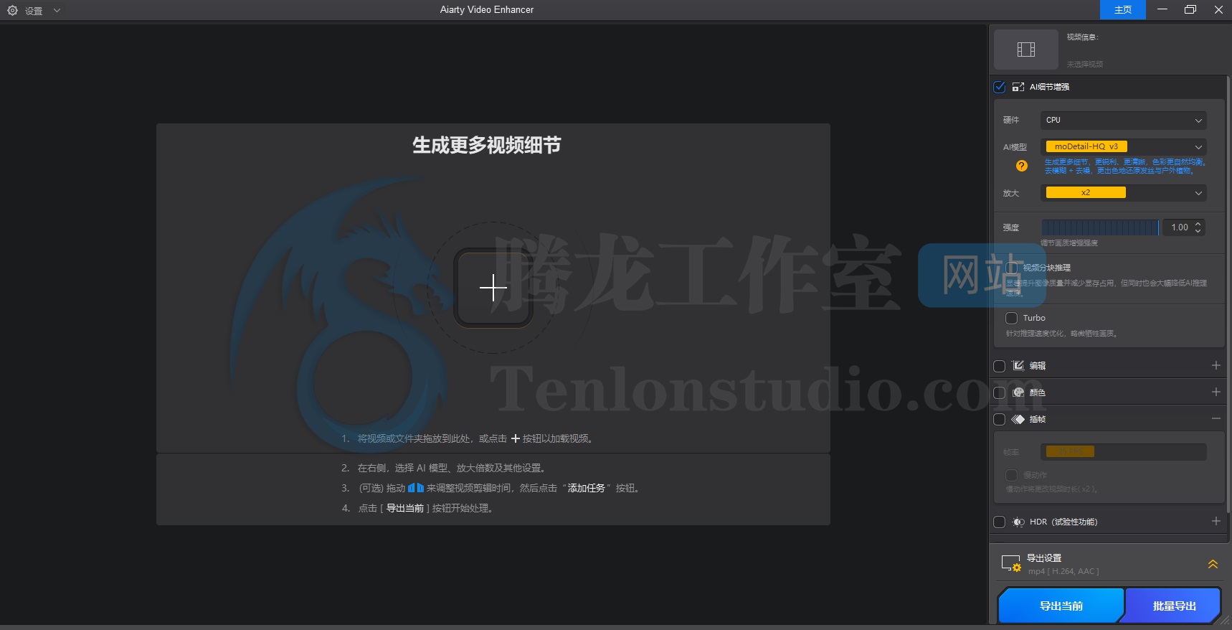
Task: Open the x2 upscale dropdown
Action: [1123, 192]
